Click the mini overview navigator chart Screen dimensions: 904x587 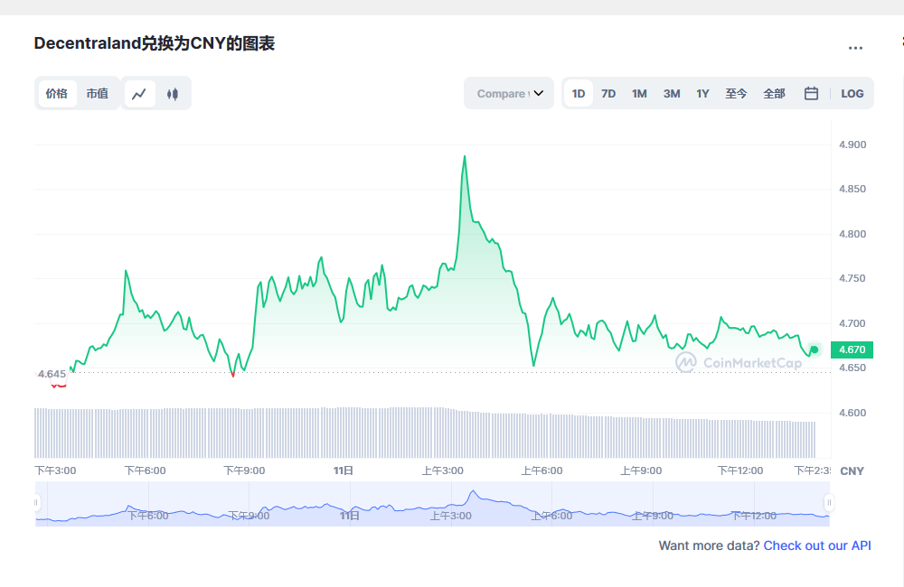(432, 504)
